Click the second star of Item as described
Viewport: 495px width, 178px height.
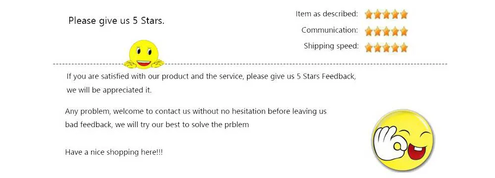pyautogui.click(x=377, y=14)
